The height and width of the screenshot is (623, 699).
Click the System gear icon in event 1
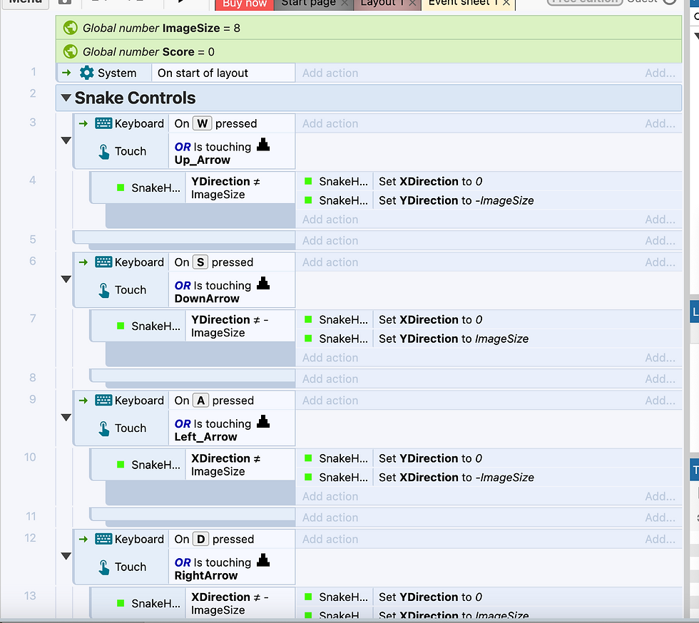[86, 73]
